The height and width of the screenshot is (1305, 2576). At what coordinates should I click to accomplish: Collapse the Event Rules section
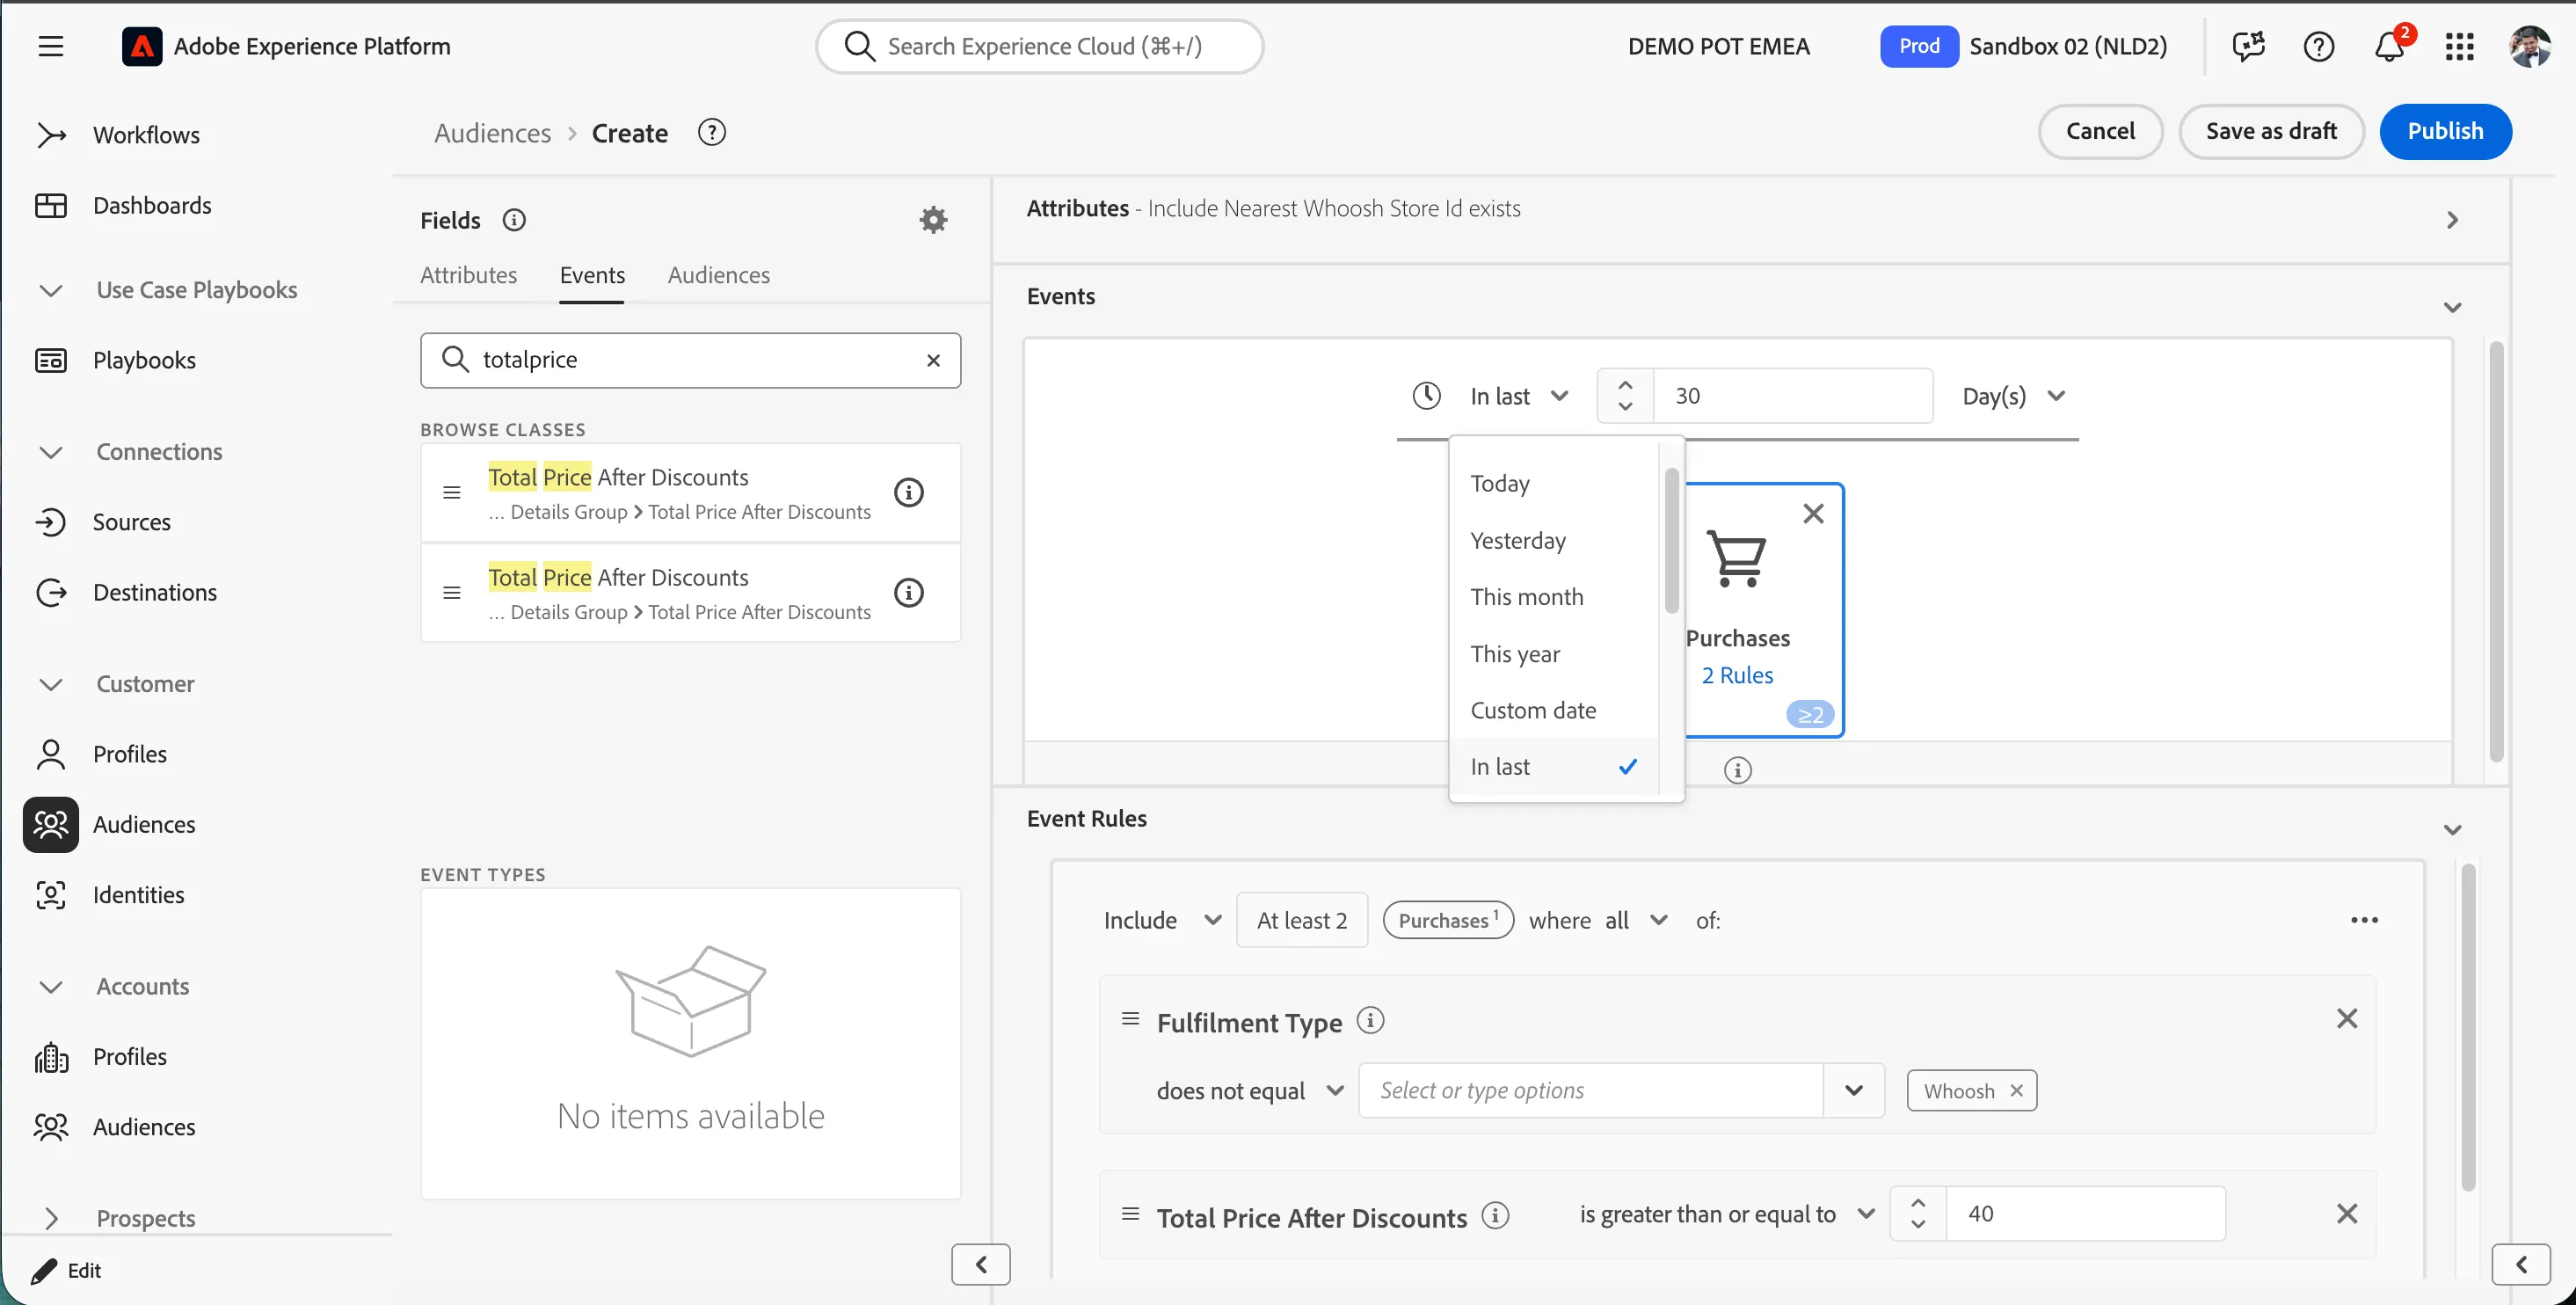point(2452,830)
